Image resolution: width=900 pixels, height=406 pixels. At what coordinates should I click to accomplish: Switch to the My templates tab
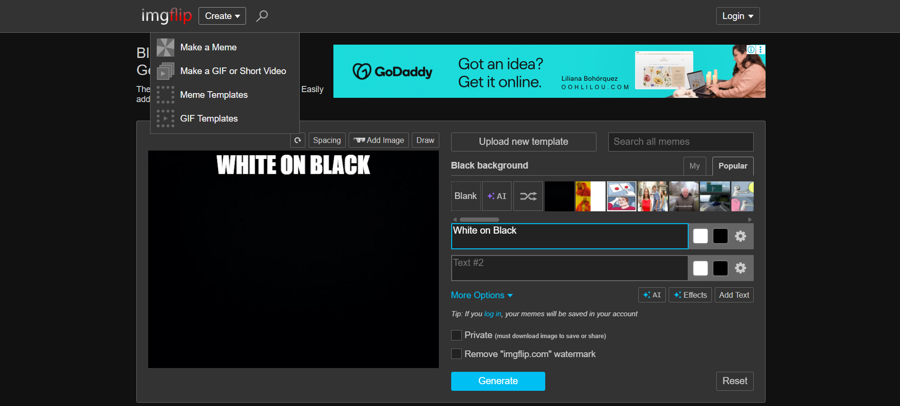(694, 166)
